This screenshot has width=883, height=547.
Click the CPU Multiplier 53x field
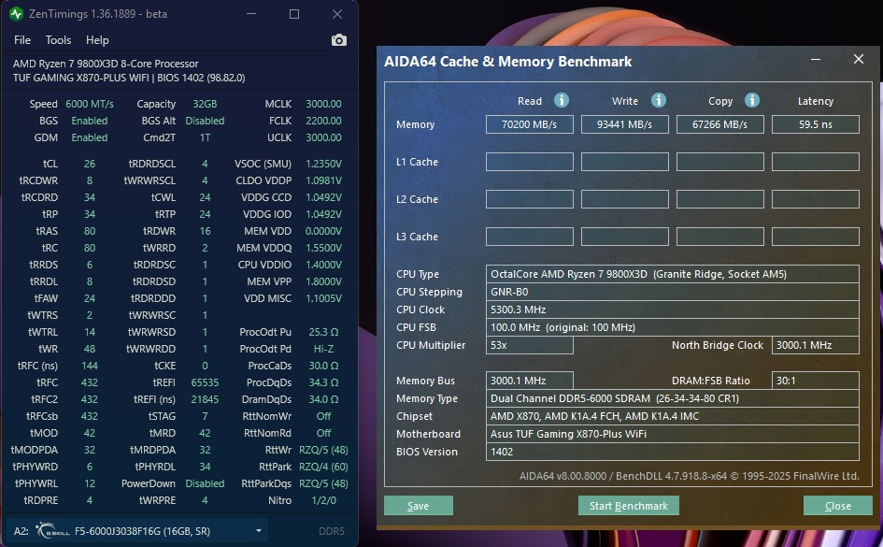530,345
